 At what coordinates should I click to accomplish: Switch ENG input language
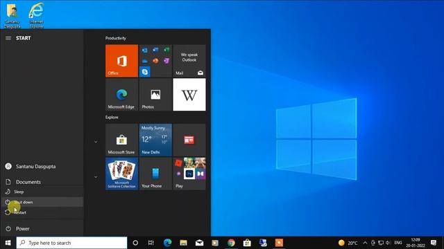398,243
